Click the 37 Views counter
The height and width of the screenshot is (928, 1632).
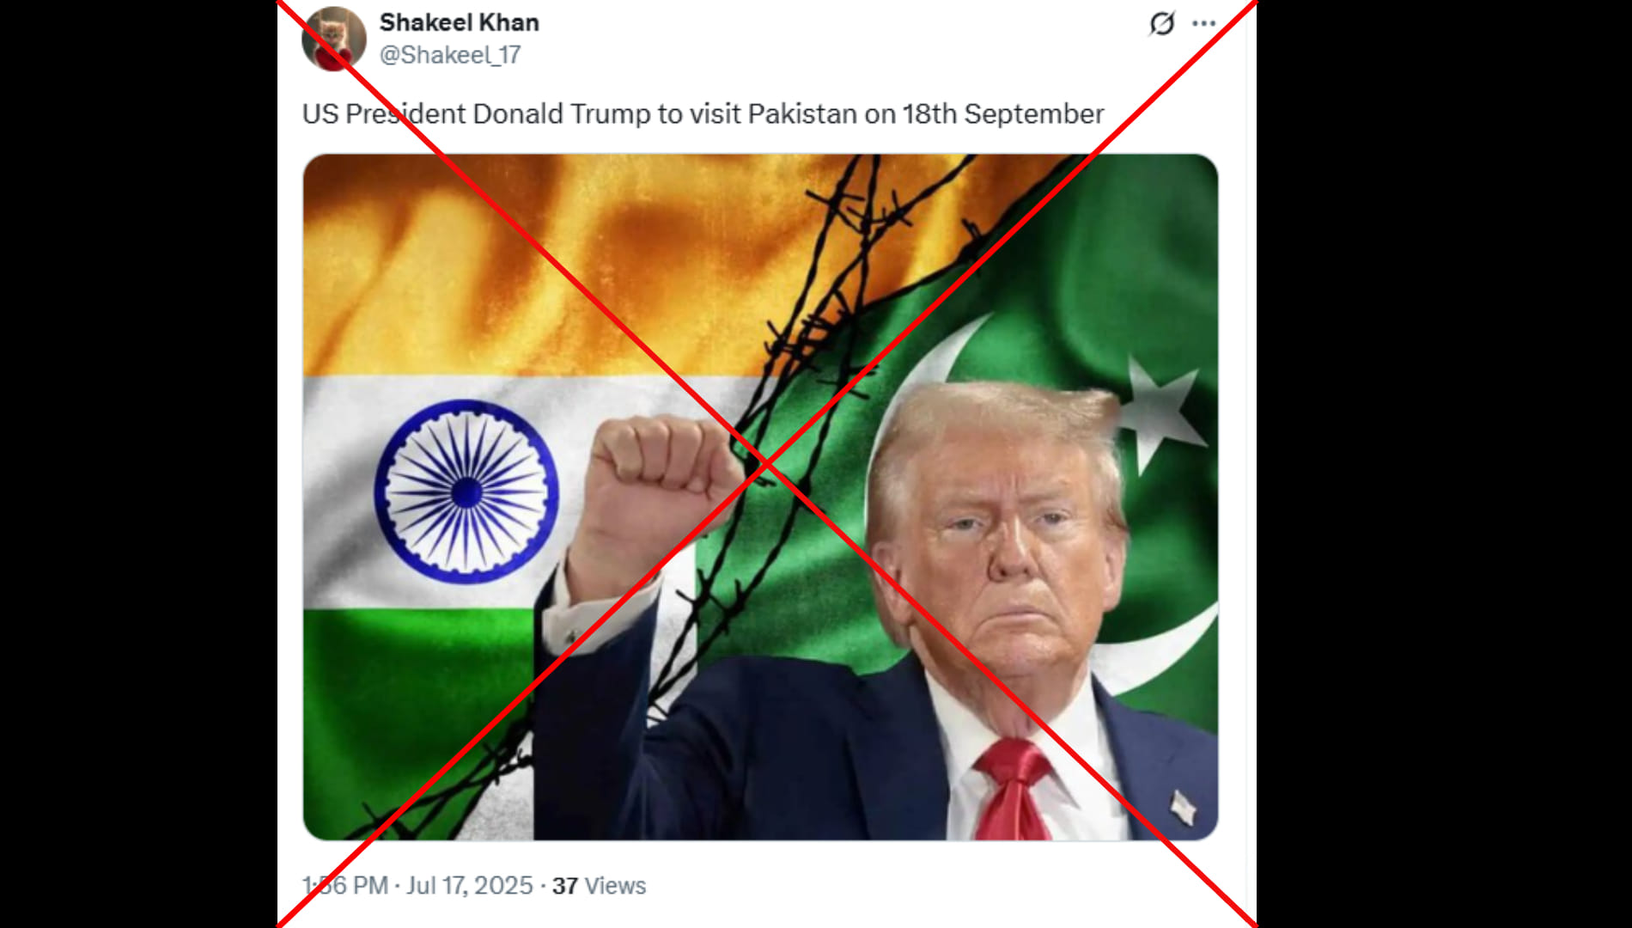tap(599, 886)
